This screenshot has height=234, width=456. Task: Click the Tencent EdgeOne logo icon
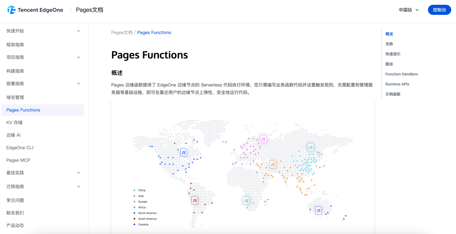click(11, 10)
